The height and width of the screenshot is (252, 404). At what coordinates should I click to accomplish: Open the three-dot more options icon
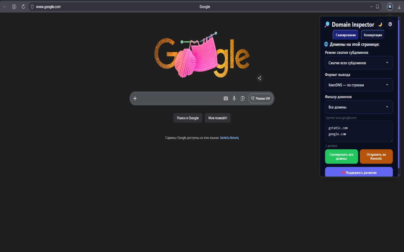click(371, 6)
